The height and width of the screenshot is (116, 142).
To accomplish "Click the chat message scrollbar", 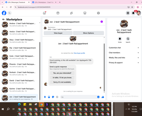I will click(104, 67).
